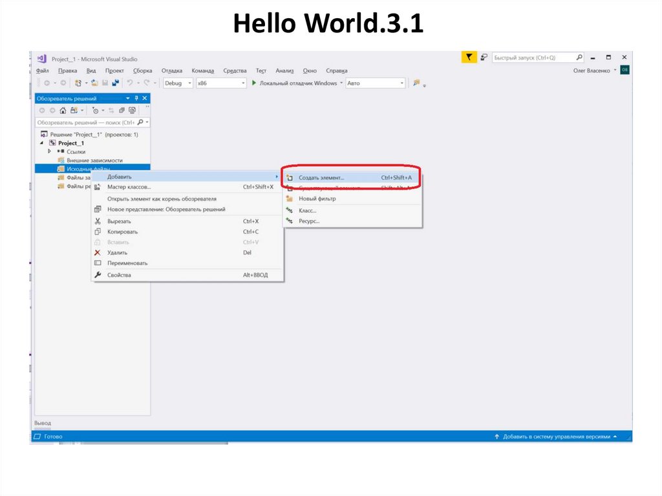The height and width of the screenshot is (496, 662).
Task: Choose Новый фильтр from the submenu
Action: click(x=352, y=199)
